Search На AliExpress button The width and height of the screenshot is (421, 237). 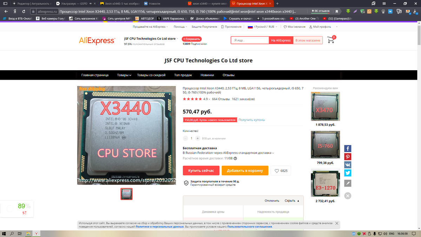coord(281,40)
